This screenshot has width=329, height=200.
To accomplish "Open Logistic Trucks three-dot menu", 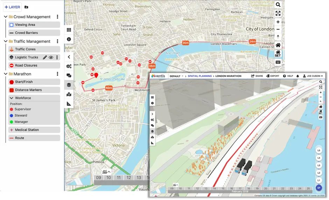I will click(x=57, y=57).
